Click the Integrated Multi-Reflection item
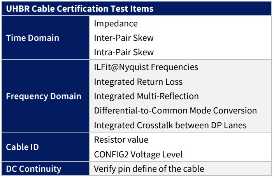 click(146, 96)
